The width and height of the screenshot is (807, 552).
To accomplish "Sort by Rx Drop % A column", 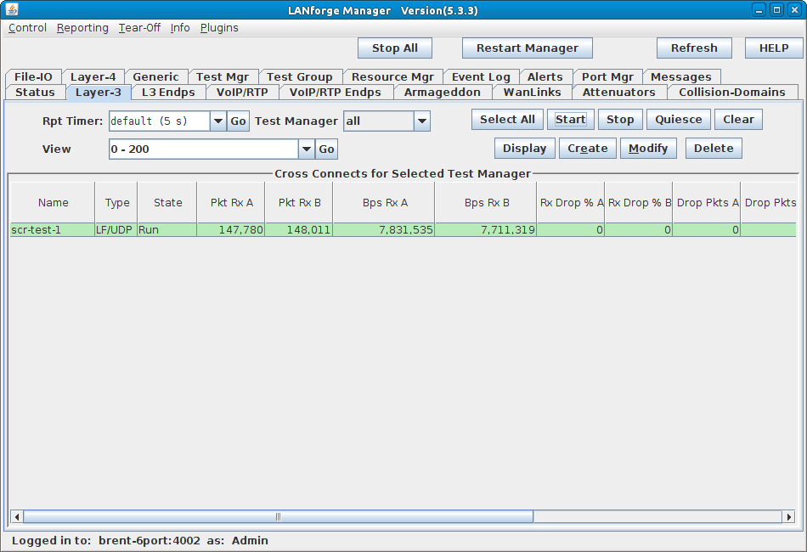I will 571,203.
